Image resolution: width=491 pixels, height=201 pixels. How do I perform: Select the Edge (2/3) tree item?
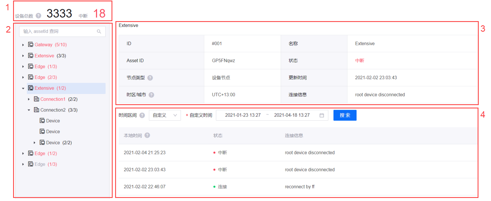click(46, 78)
